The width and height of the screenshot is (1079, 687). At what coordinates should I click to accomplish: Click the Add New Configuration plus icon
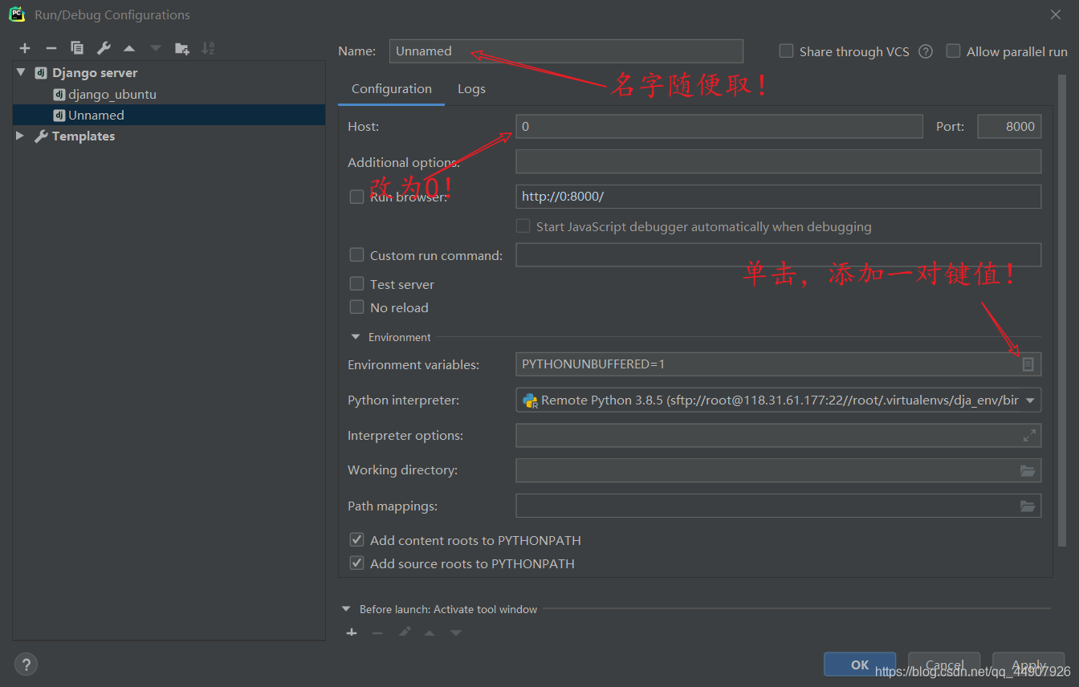25,48
